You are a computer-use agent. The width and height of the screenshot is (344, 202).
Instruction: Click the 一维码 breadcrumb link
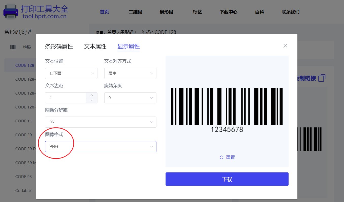(x=144, y=32)
